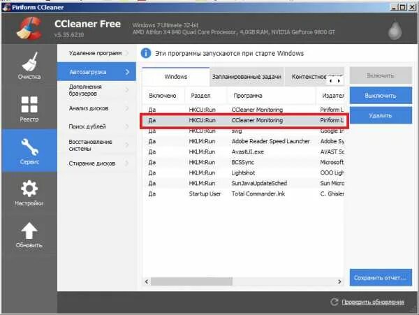The height and width of the screenshot is (315, 419).
Task: Click chevron next to Стирание дисков
Action: [x=127, y=163]
